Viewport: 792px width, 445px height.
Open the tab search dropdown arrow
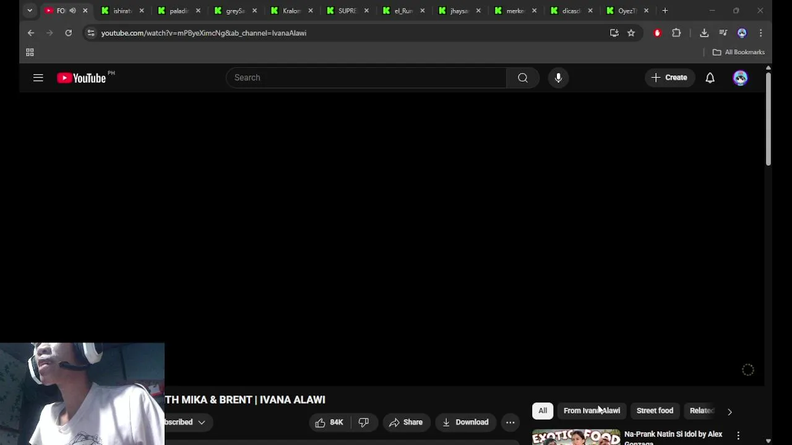[30, 11]
